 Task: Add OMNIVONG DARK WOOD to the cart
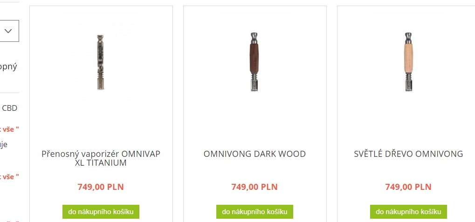pos(255,212)
